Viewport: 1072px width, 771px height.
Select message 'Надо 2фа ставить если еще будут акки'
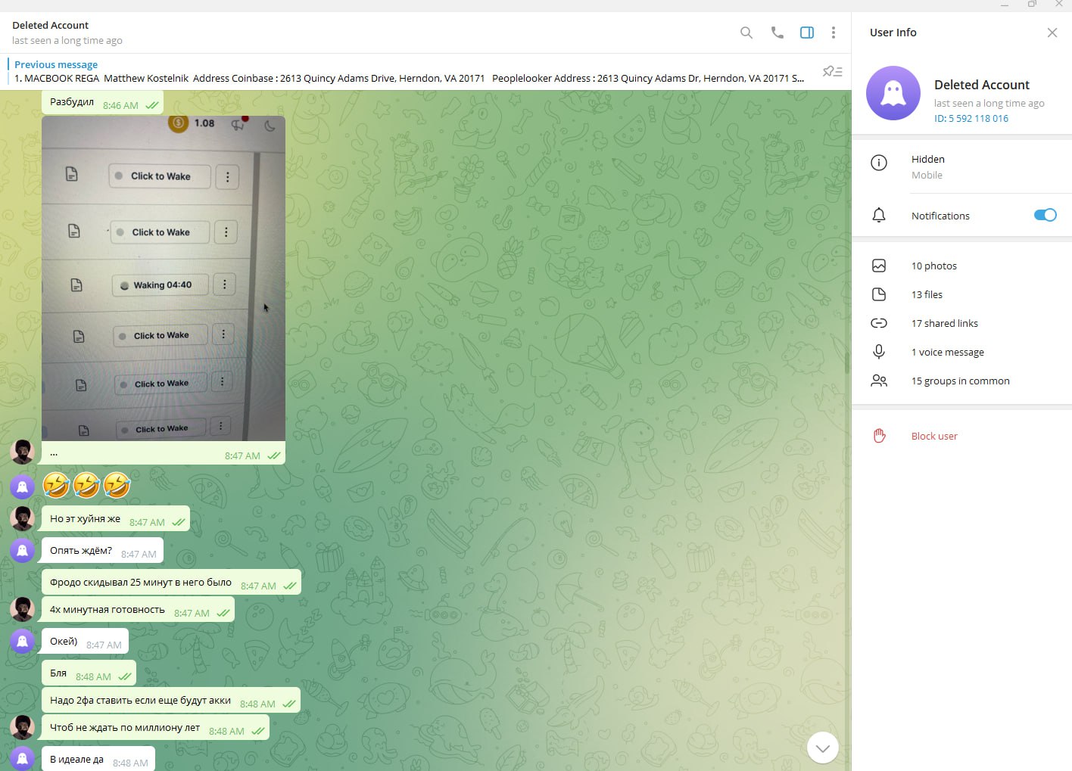[x=171, y=701]
